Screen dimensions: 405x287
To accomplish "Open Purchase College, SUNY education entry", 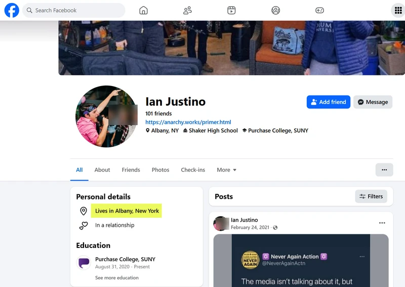I will click(125, 259).
